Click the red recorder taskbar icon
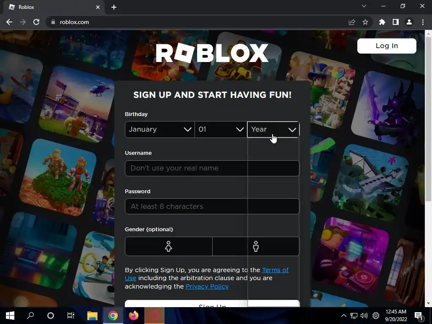This screenshot has width=432, height=324. pos(154,316)
